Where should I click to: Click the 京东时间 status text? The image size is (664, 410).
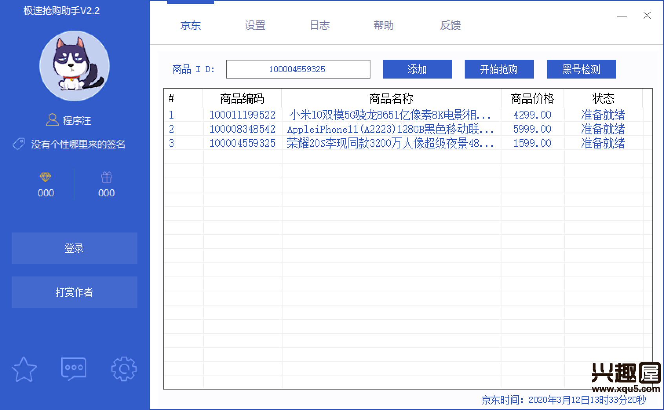(564, 400)
